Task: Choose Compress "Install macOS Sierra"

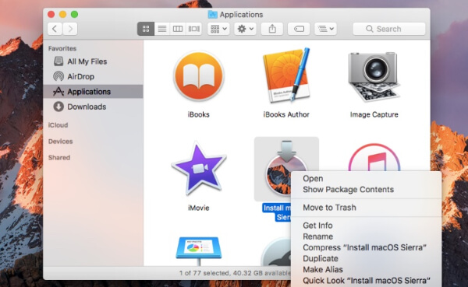Action: pos(367,247)
